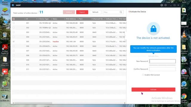Viewport: 191px width, 107px height.
Task: Open FlashBack Recorder desktop shortcut
Action: coord(184,74)
